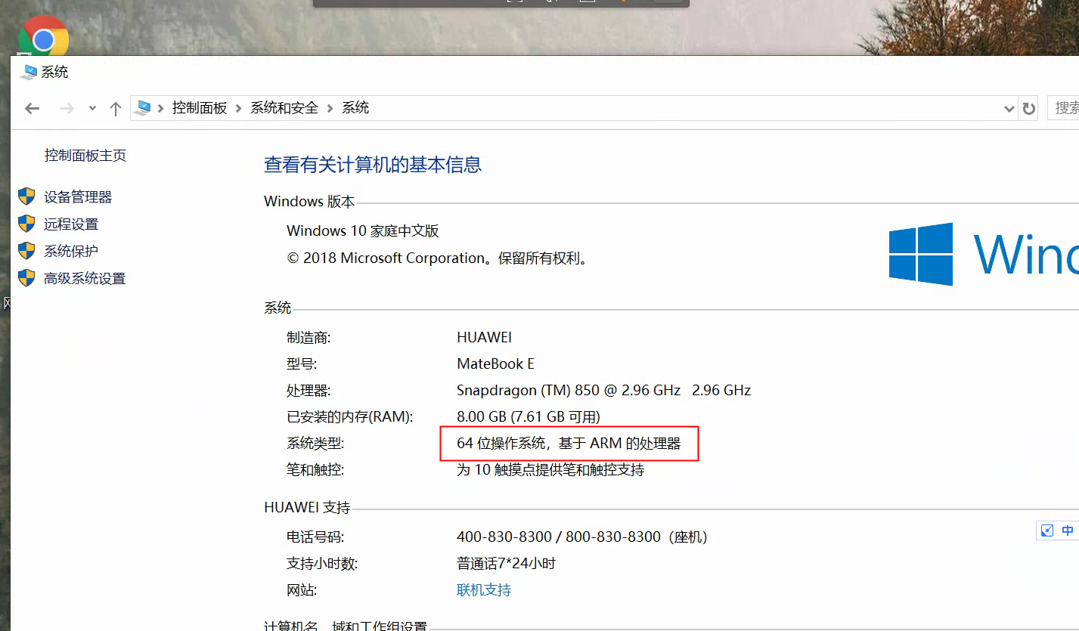The height and width of the screenshot is (631, 1079).
Task: Open 远程设置 from the sidebar
Action: [x=71, y=224]
